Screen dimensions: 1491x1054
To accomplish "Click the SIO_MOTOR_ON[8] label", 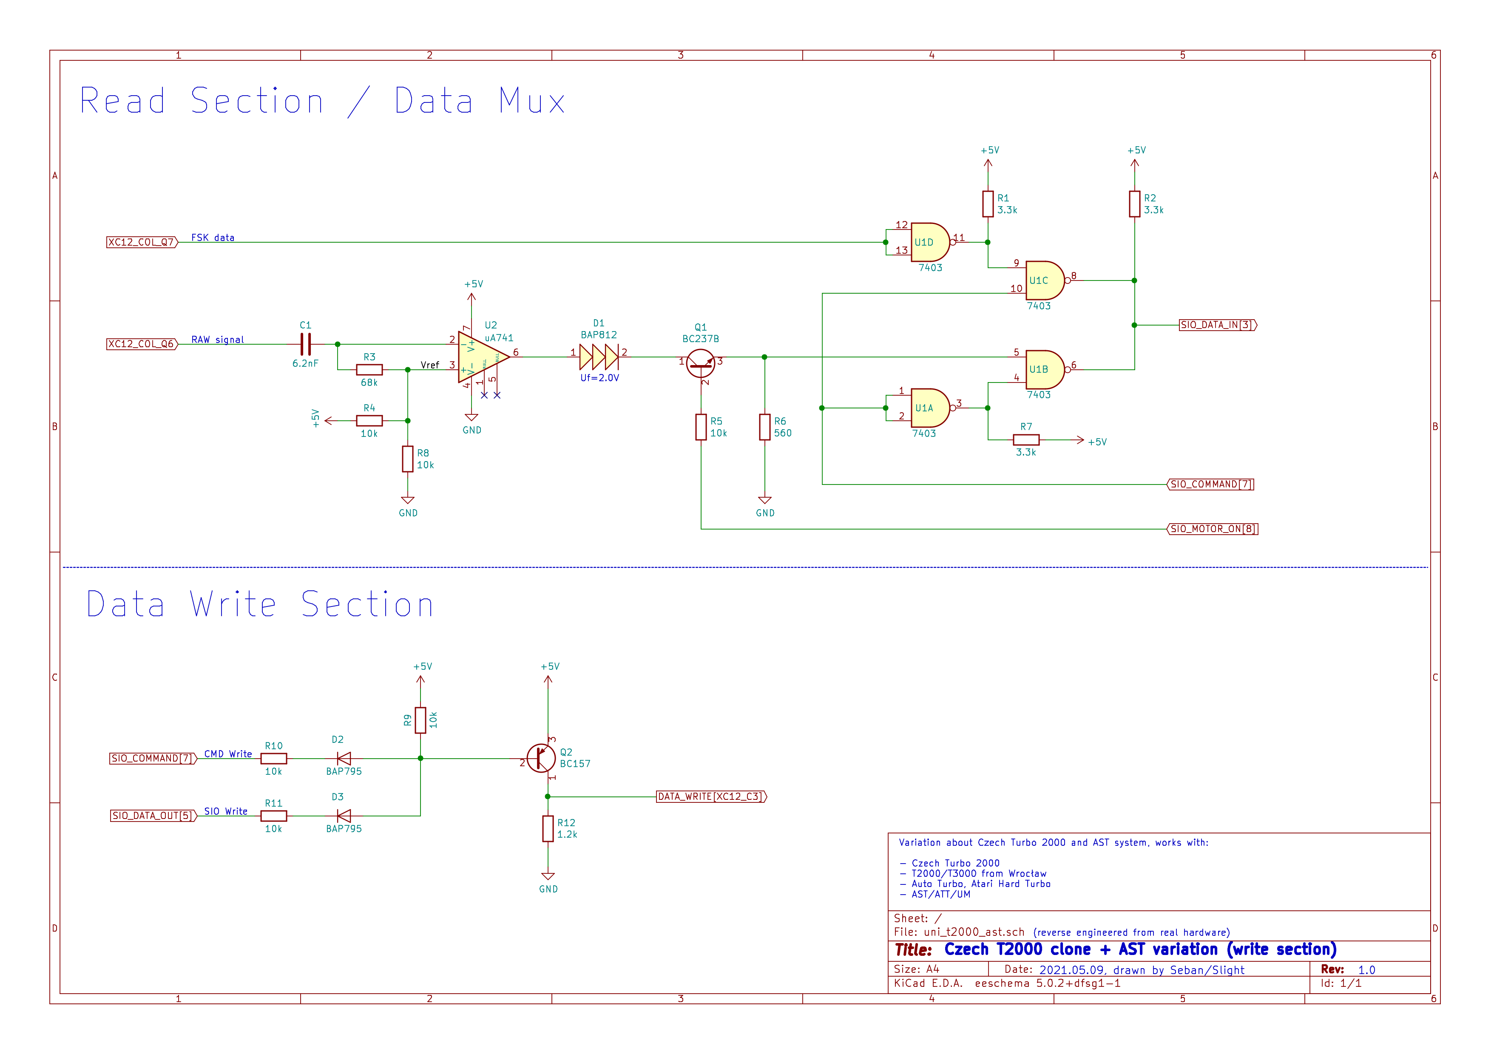I will (1213, 529).
